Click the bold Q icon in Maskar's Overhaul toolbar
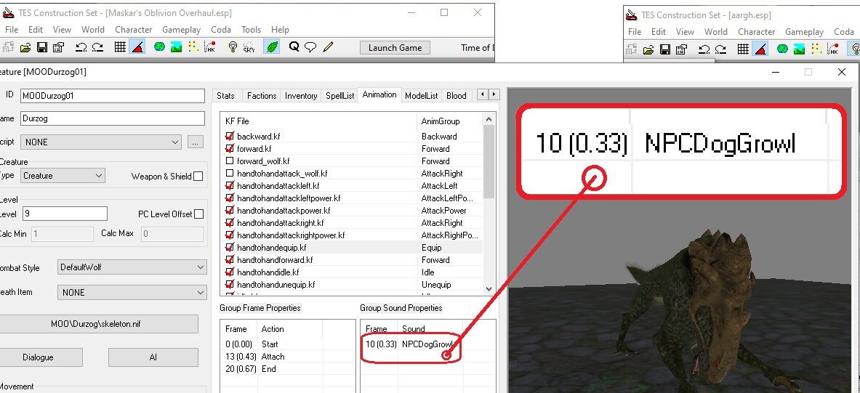Viewport: 860px width, 393px height. click(294, 47)
